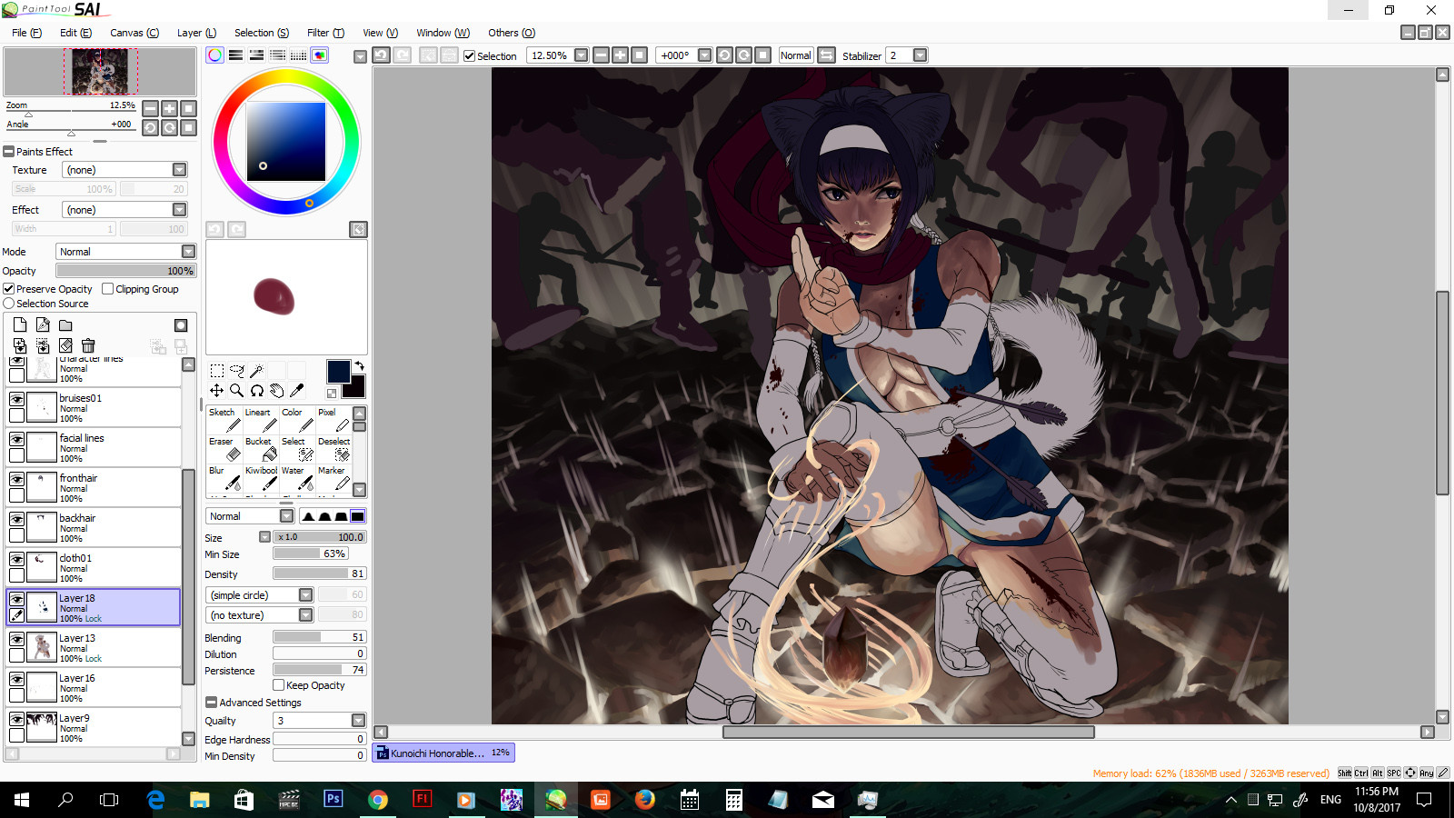This screenshot has height=818, width=1454.
Task: Select the Hand pan tool
Action: [276, 390]
